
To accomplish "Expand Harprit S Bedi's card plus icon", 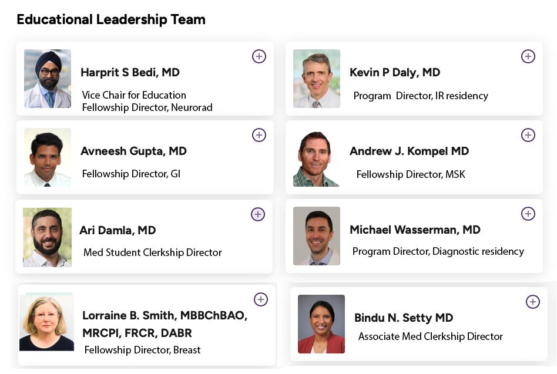I will point(259,56).
